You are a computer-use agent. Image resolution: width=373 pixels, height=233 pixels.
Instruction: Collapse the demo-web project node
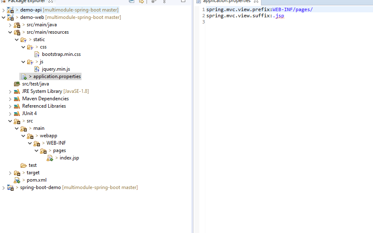coord(4,17)
